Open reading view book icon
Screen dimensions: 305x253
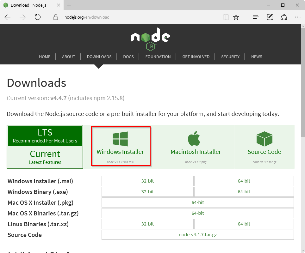226,17
